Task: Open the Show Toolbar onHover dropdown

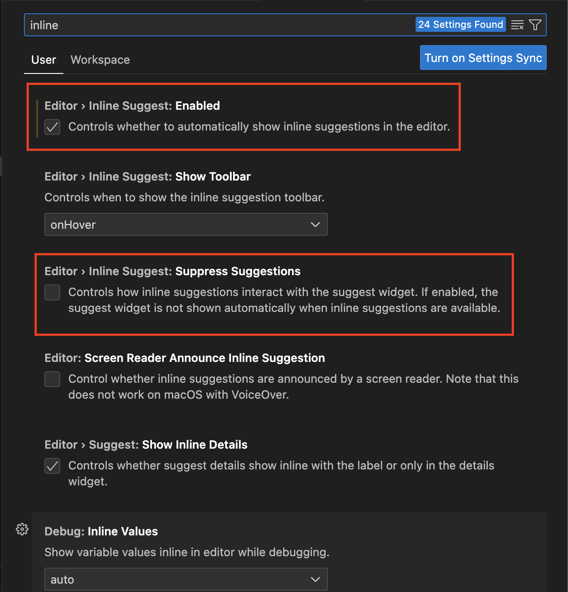Action: pyautogui.click(x=186, y=224)
